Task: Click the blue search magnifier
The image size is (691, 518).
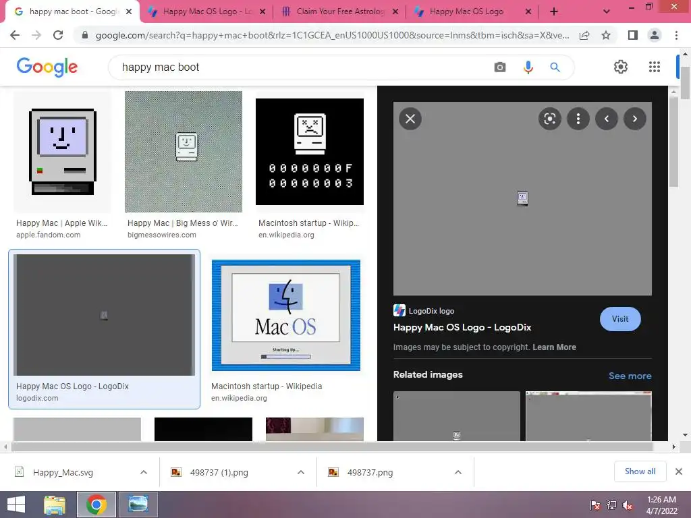Action: pos(555,67)
